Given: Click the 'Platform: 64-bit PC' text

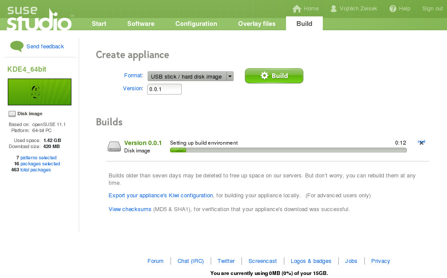Looking at the screenshot, I should (x=31, y=130).
